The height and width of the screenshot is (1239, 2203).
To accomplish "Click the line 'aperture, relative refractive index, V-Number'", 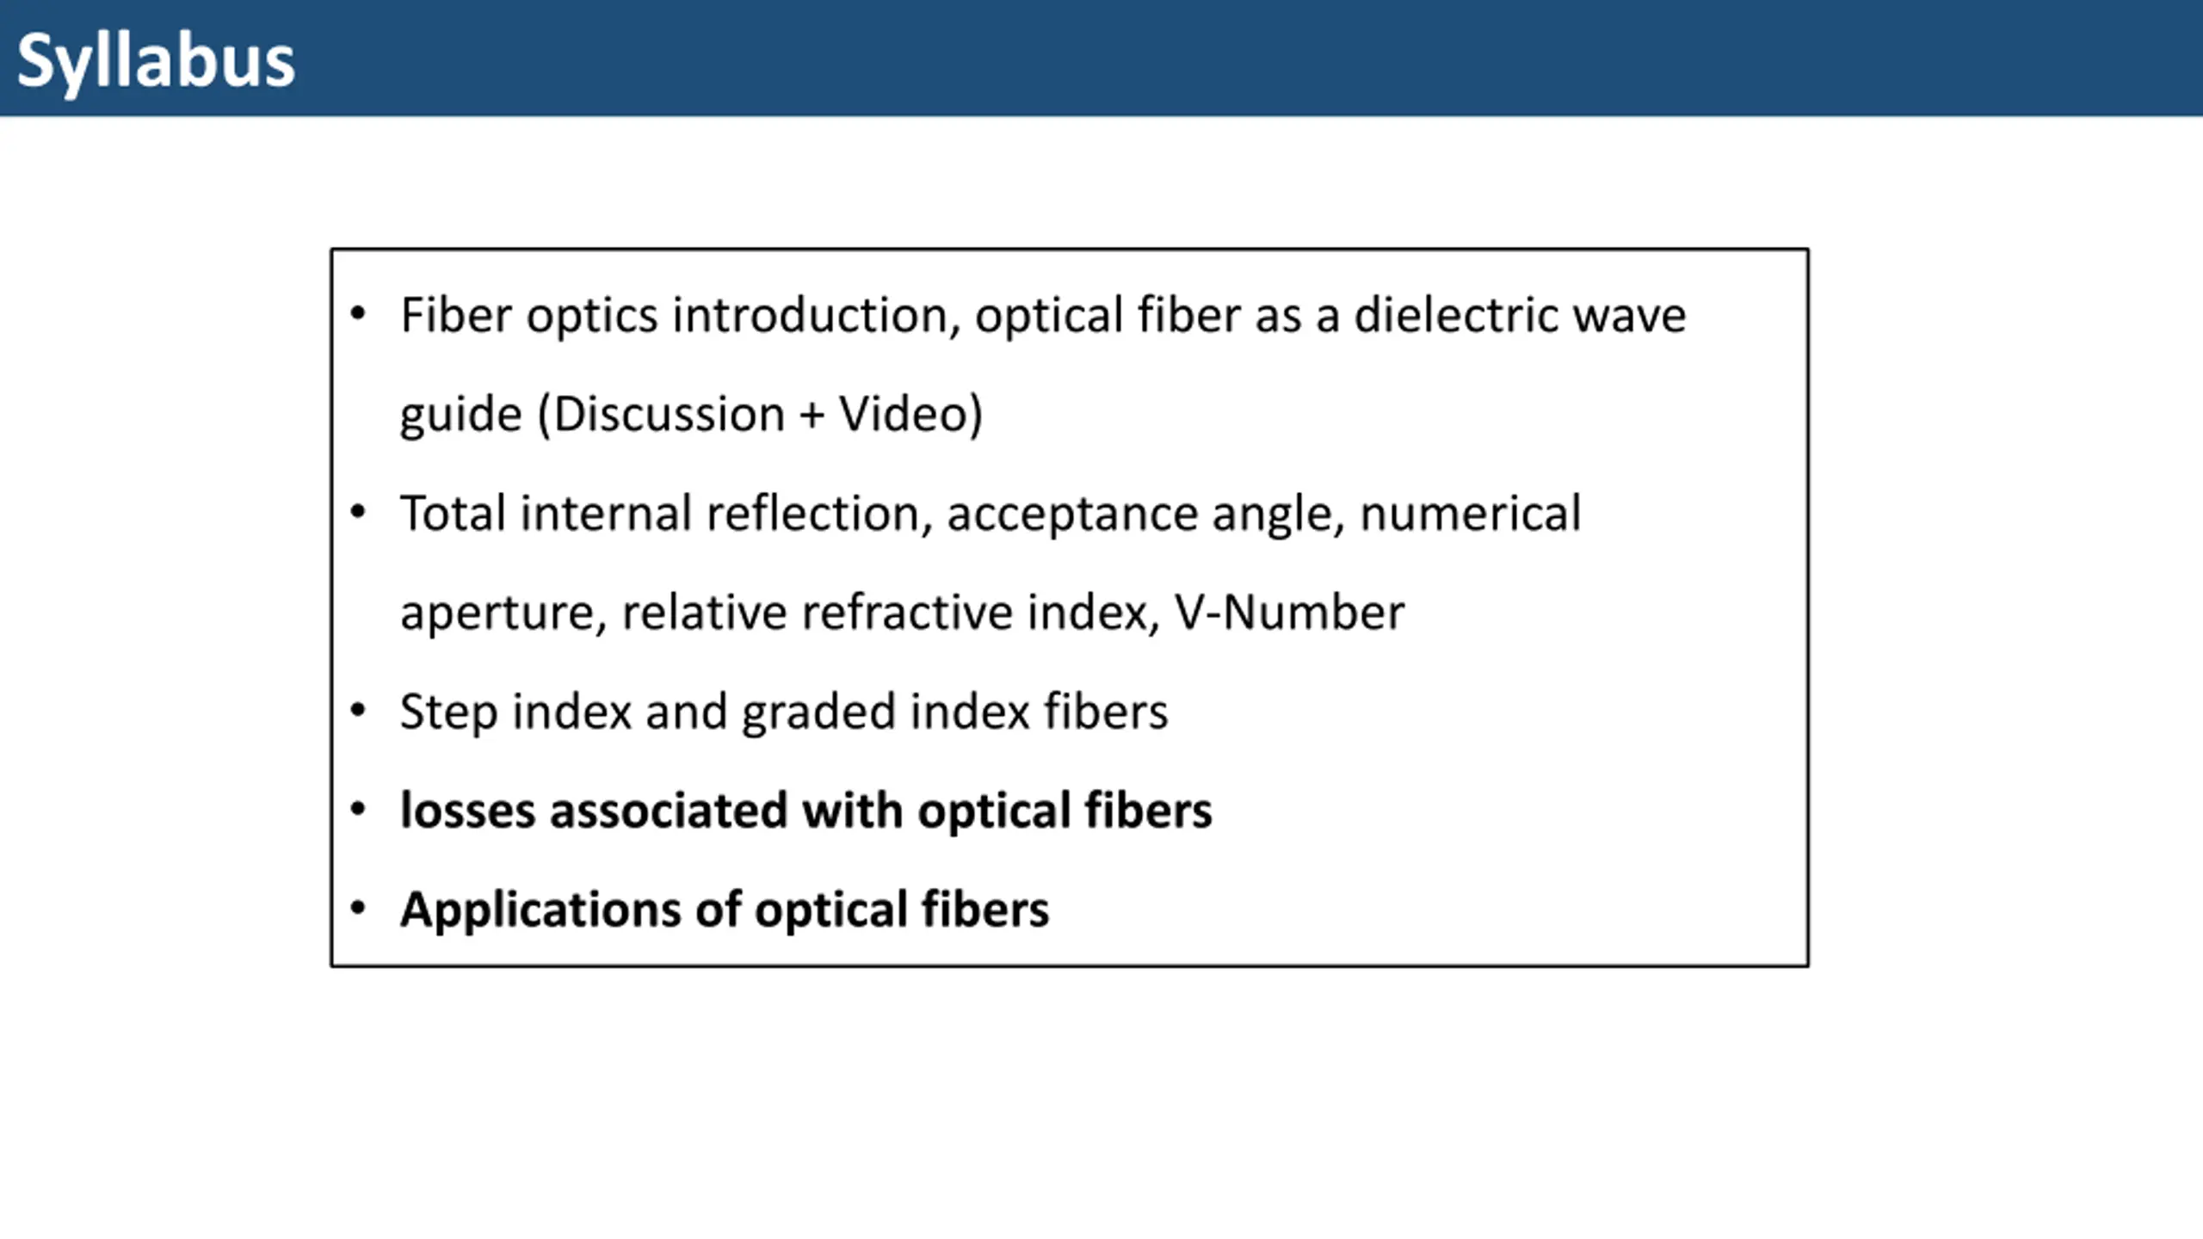I will [x=902, y=613].
